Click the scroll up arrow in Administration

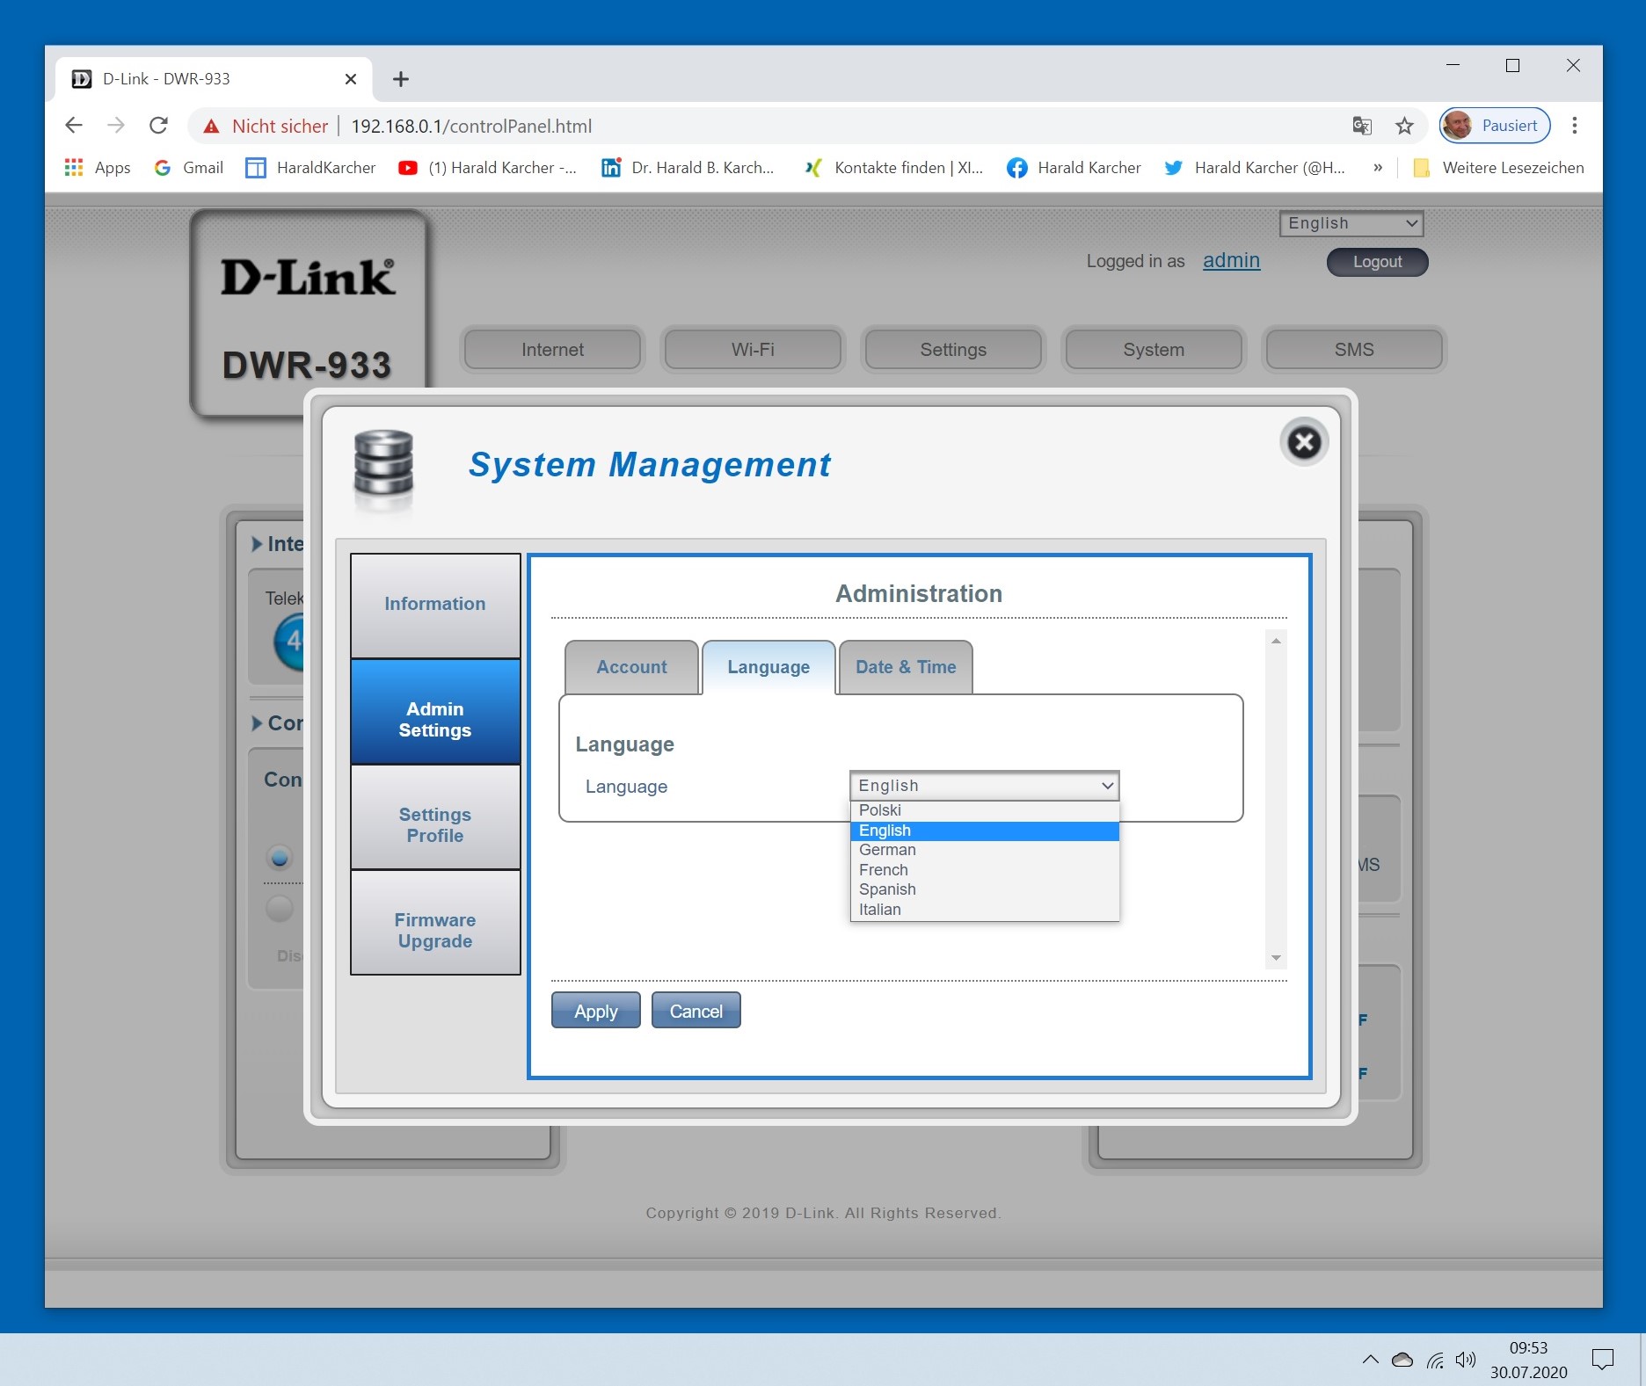tap(1276, 641)
